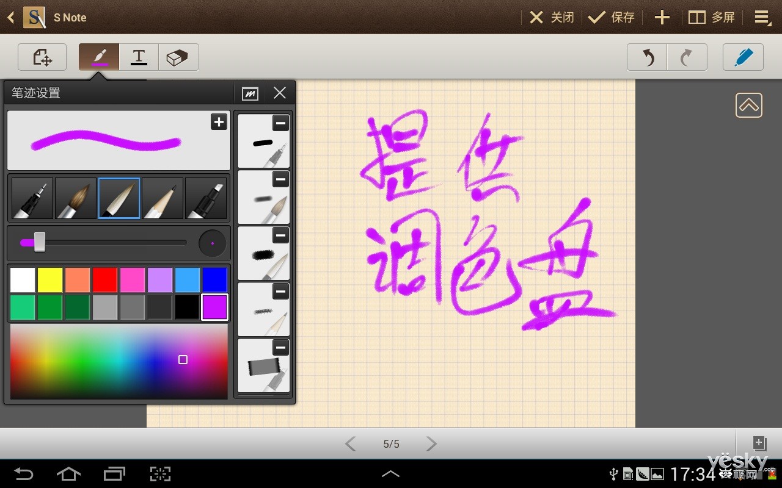Image resolution: width=782 pixels, height=488 pixels.
Task: Pick the dark blue color swatch
Action: [x=215, y=280]
